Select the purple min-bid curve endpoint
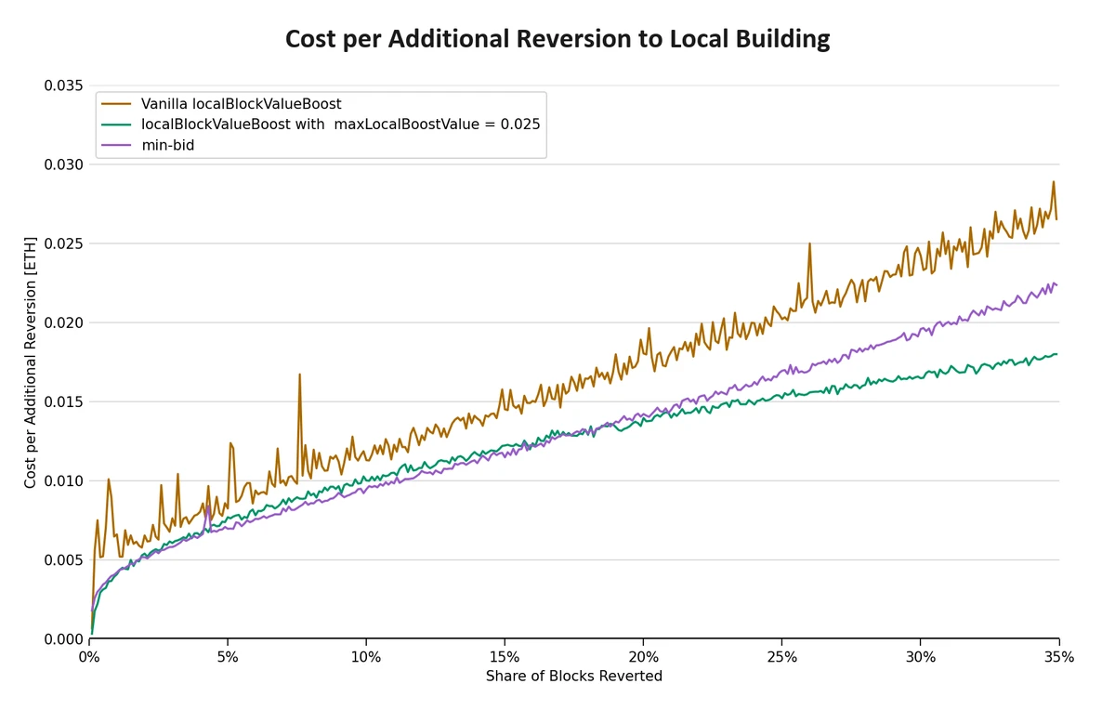The image size is (1115, 710). point(1057,284)
